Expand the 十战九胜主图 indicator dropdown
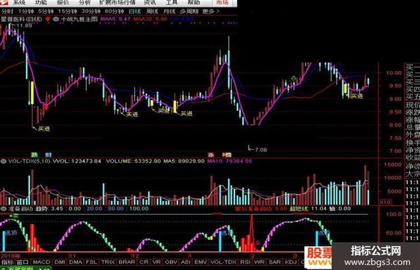This screenshot has width=420, height=270. tap(56, 19)
